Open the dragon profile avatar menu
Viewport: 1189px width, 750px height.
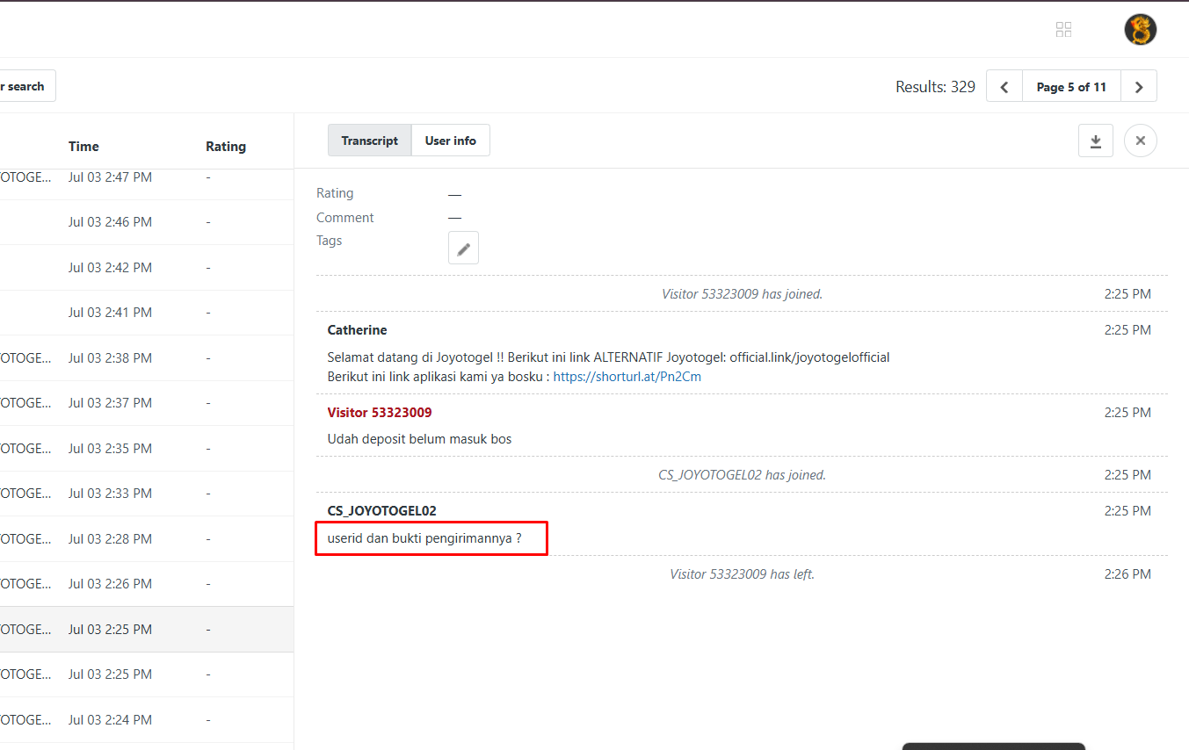[1140, 30]
